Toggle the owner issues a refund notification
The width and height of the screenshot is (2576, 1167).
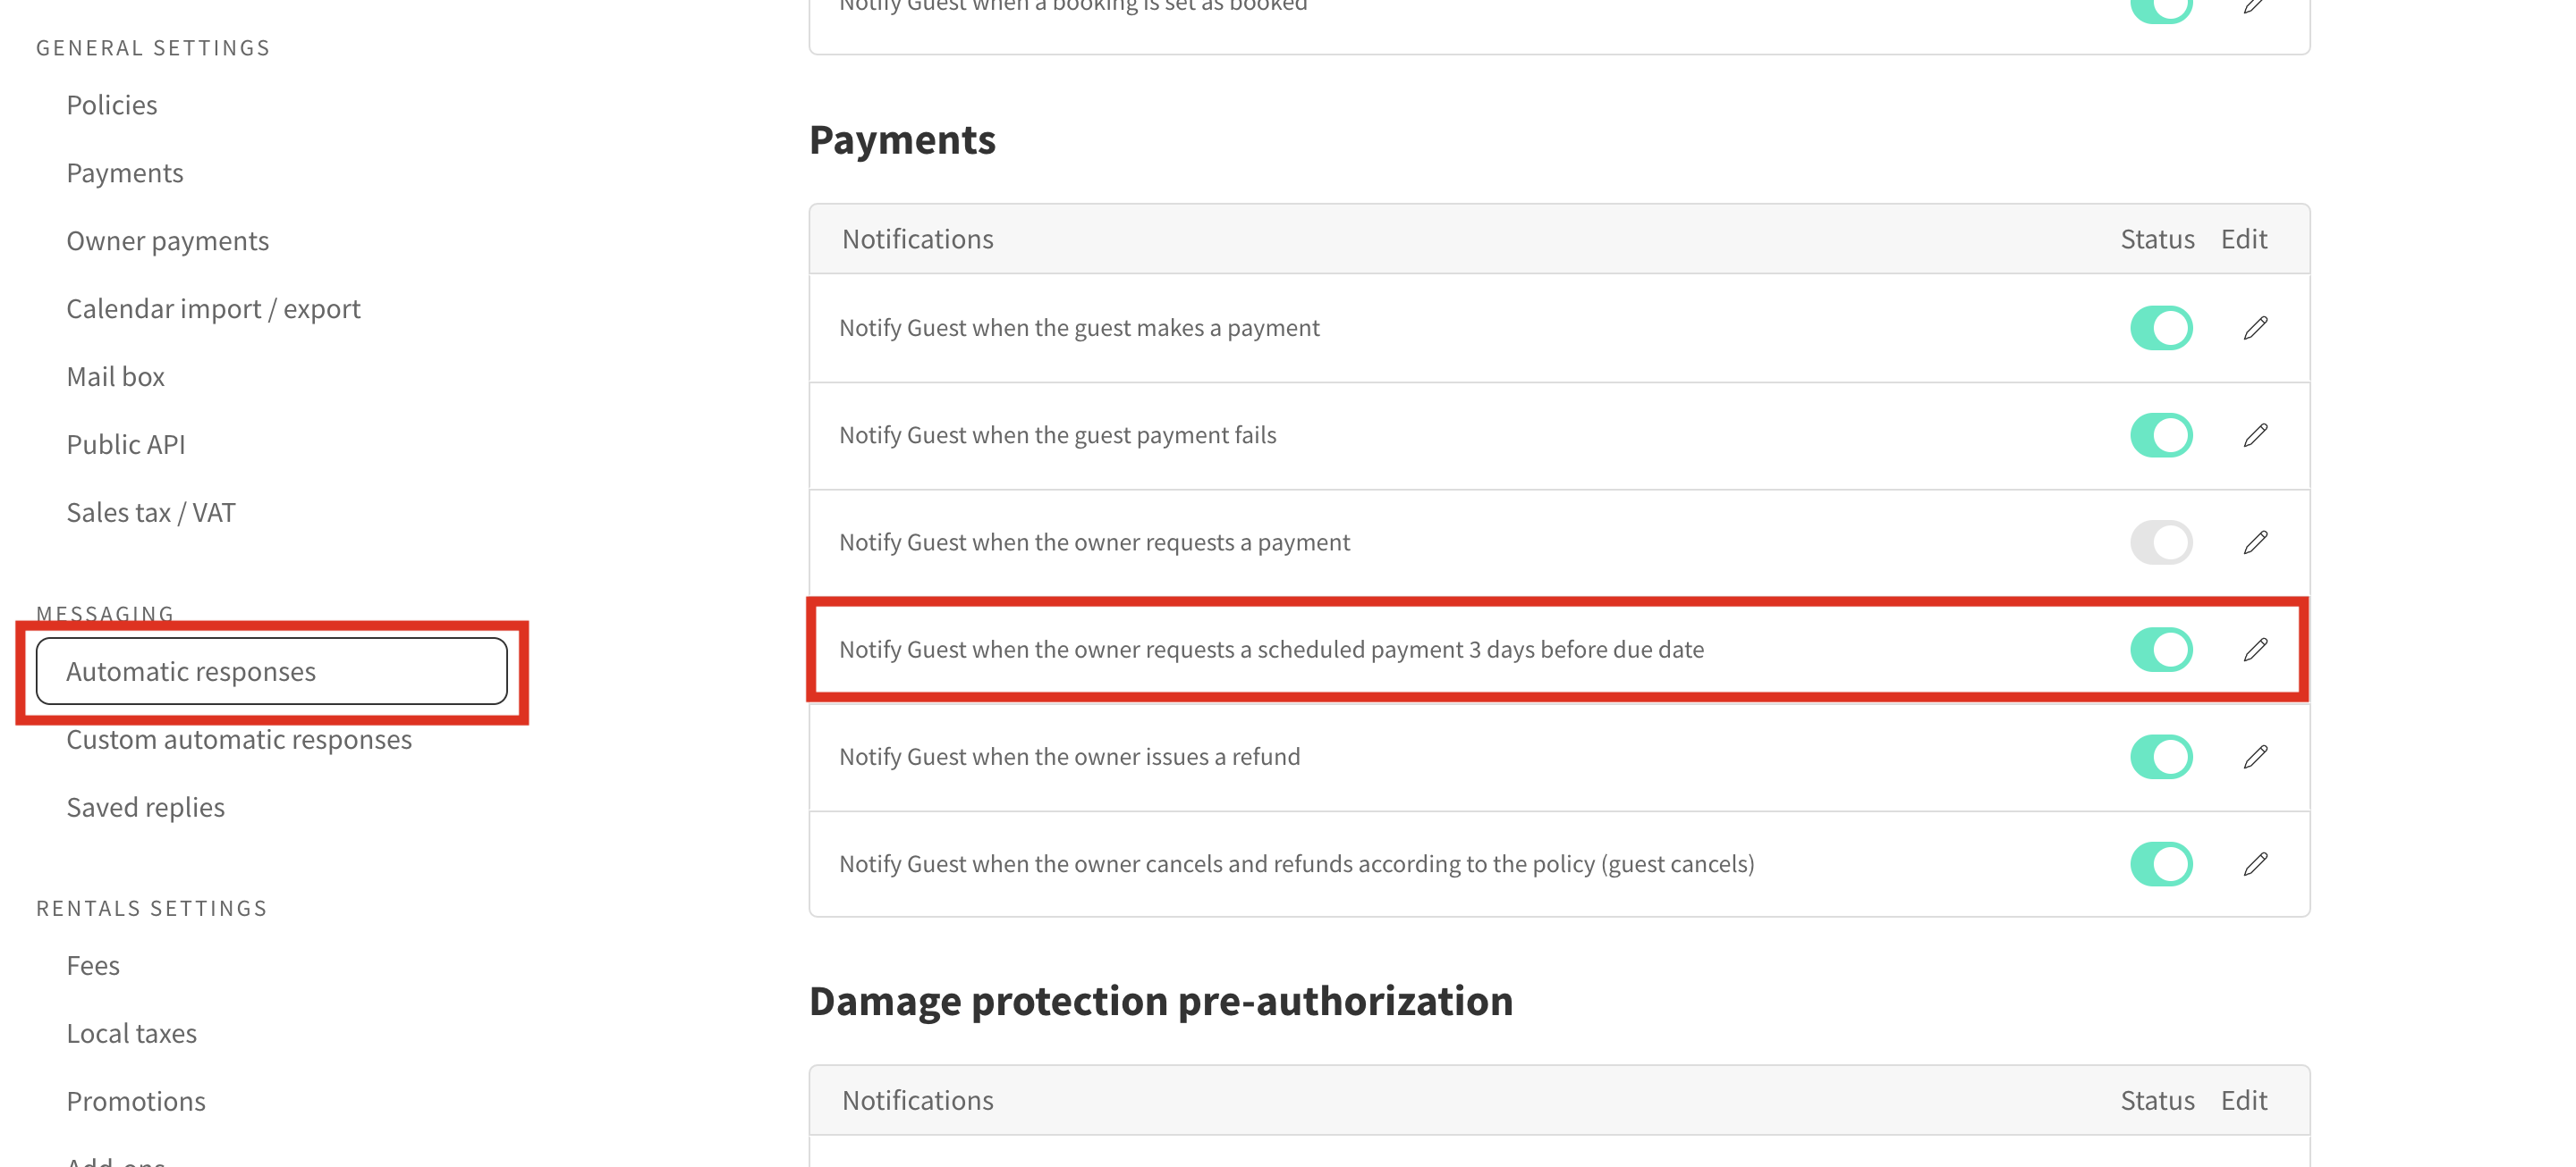click(x=2161, y=756)
